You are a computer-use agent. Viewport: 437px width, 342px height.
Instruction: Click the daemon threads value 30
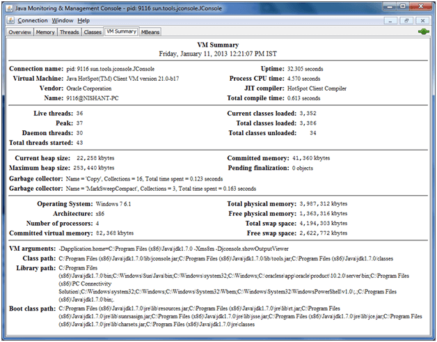coord(80,133)
